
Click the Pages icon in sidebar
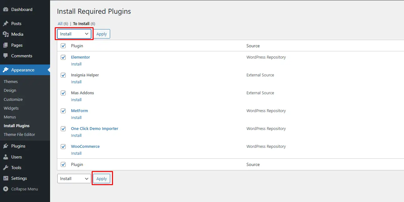pos(6,45)
